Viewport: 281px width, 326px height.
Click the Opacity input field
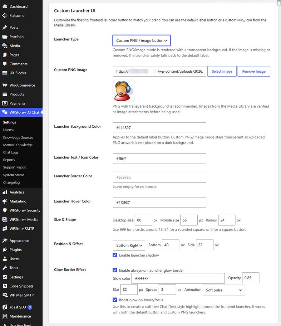251,278
